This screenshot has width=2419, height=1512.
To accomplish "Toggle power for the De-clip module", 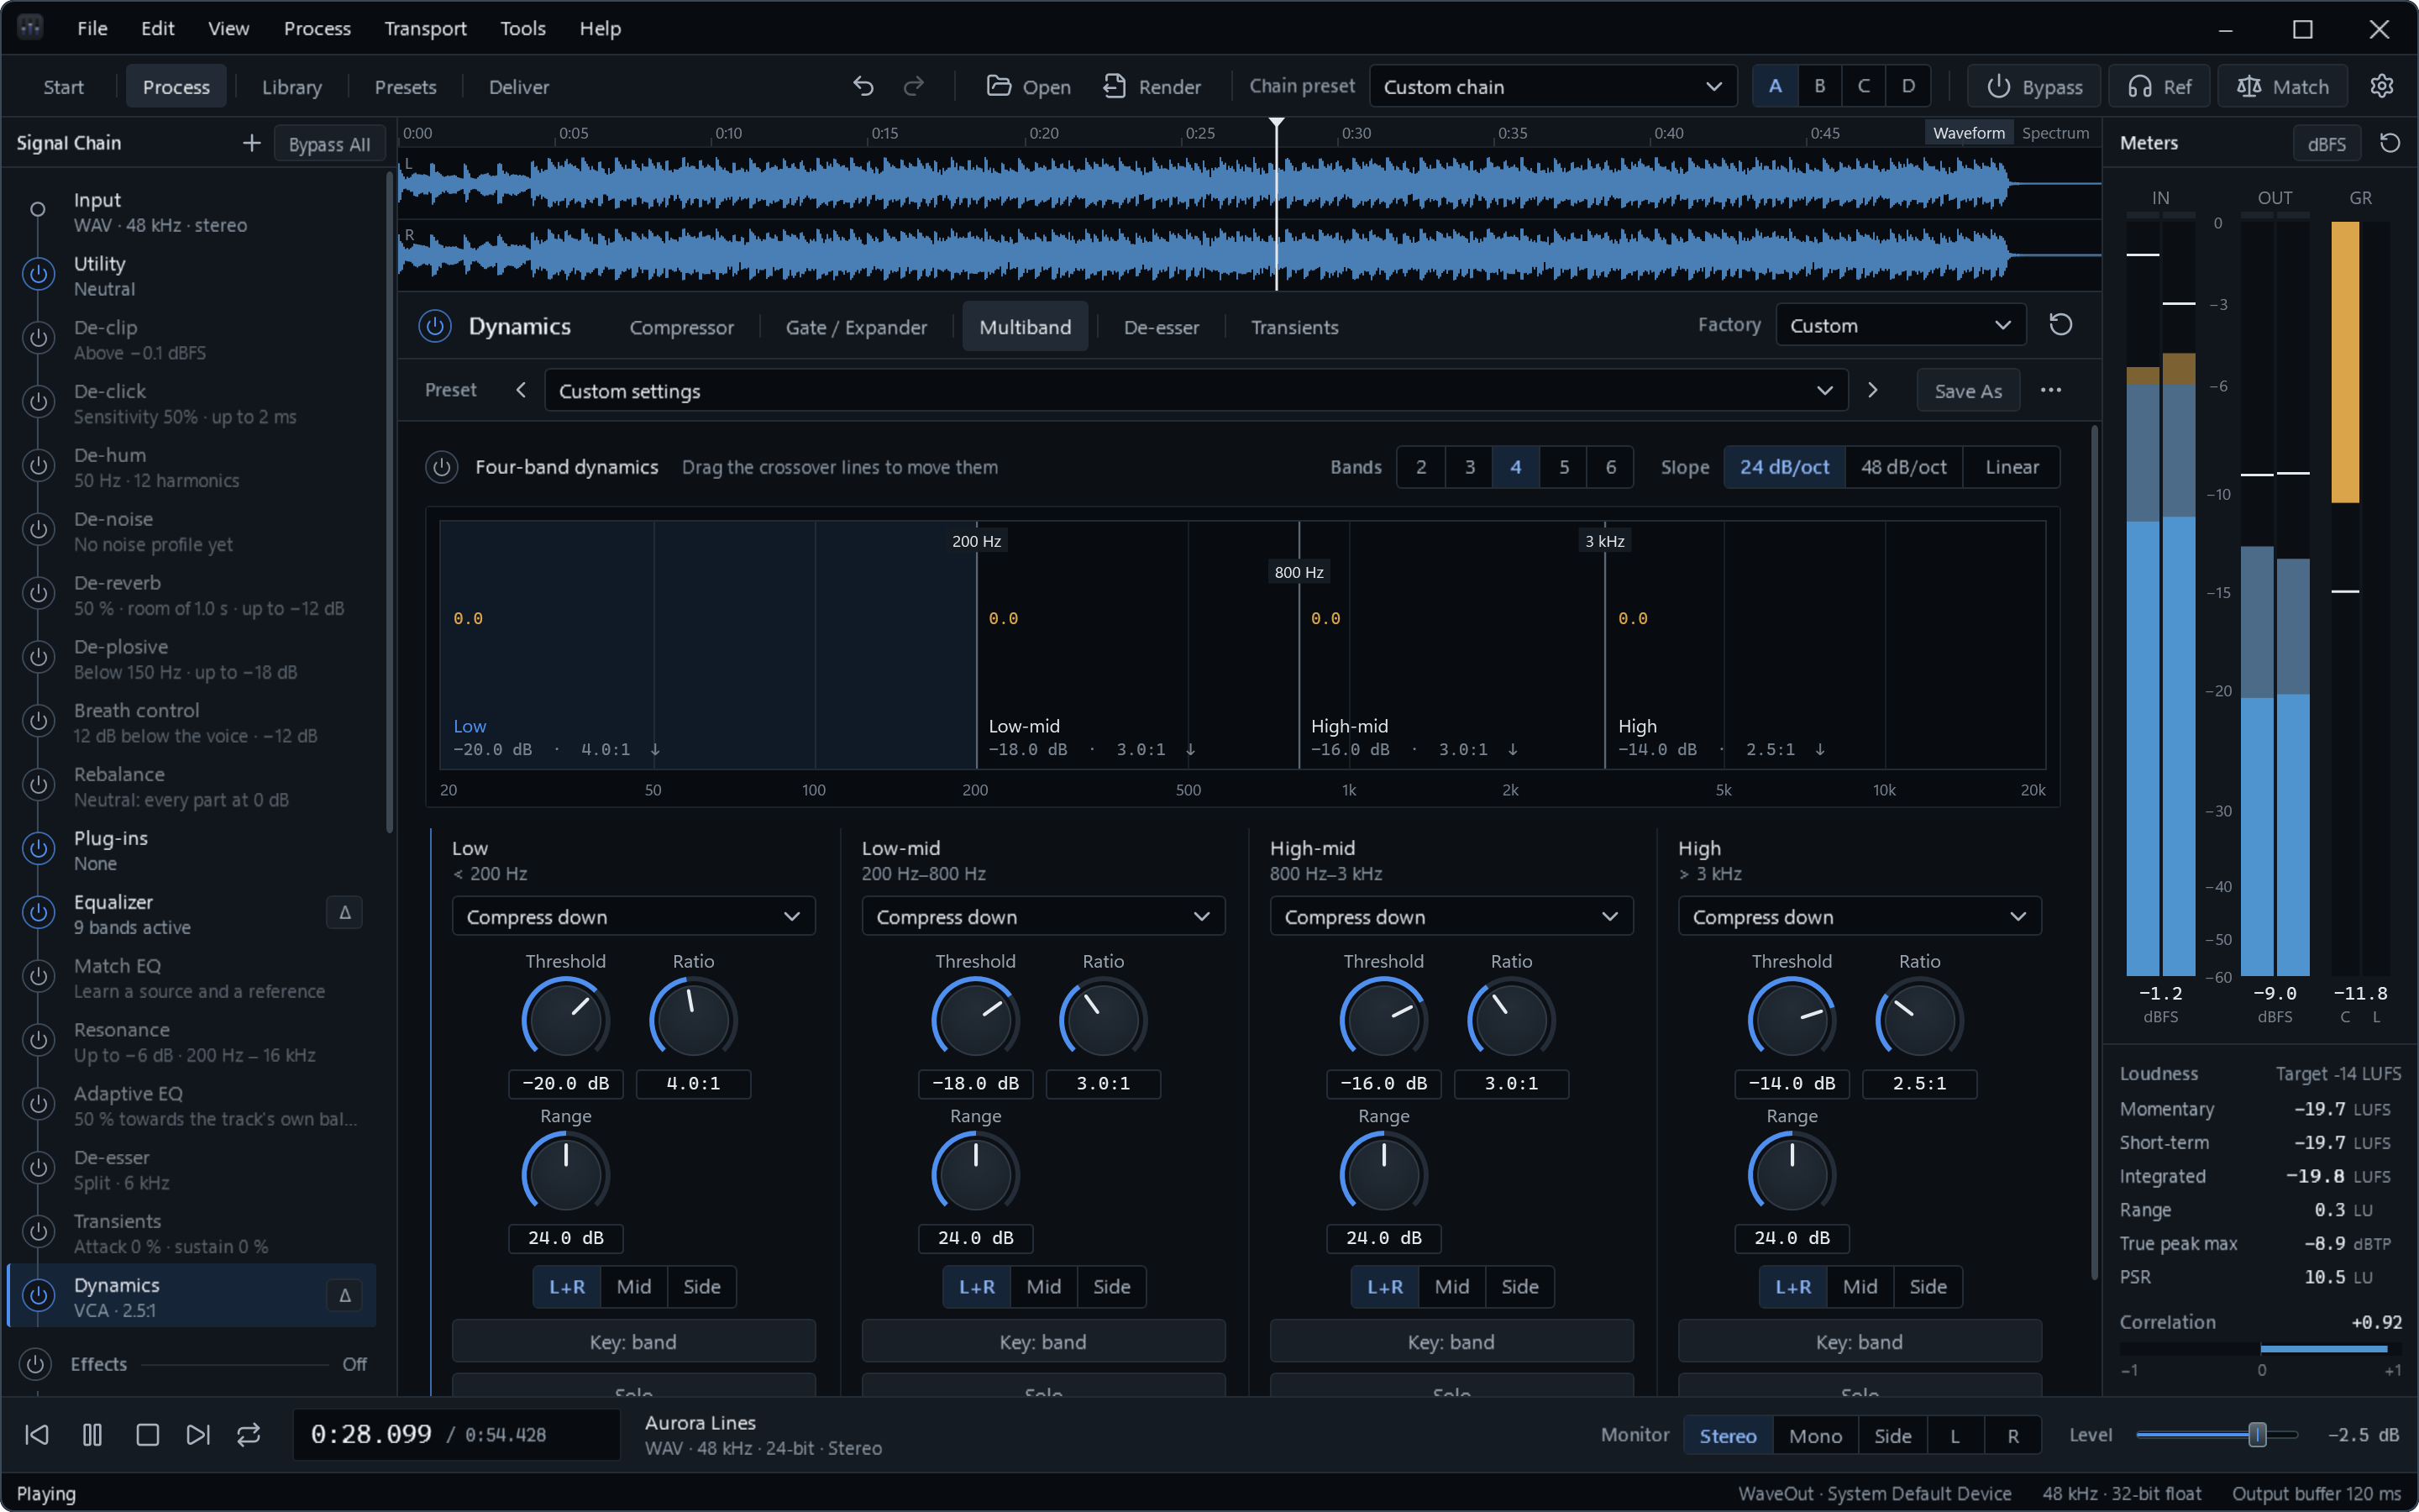I will pos(38,338).
